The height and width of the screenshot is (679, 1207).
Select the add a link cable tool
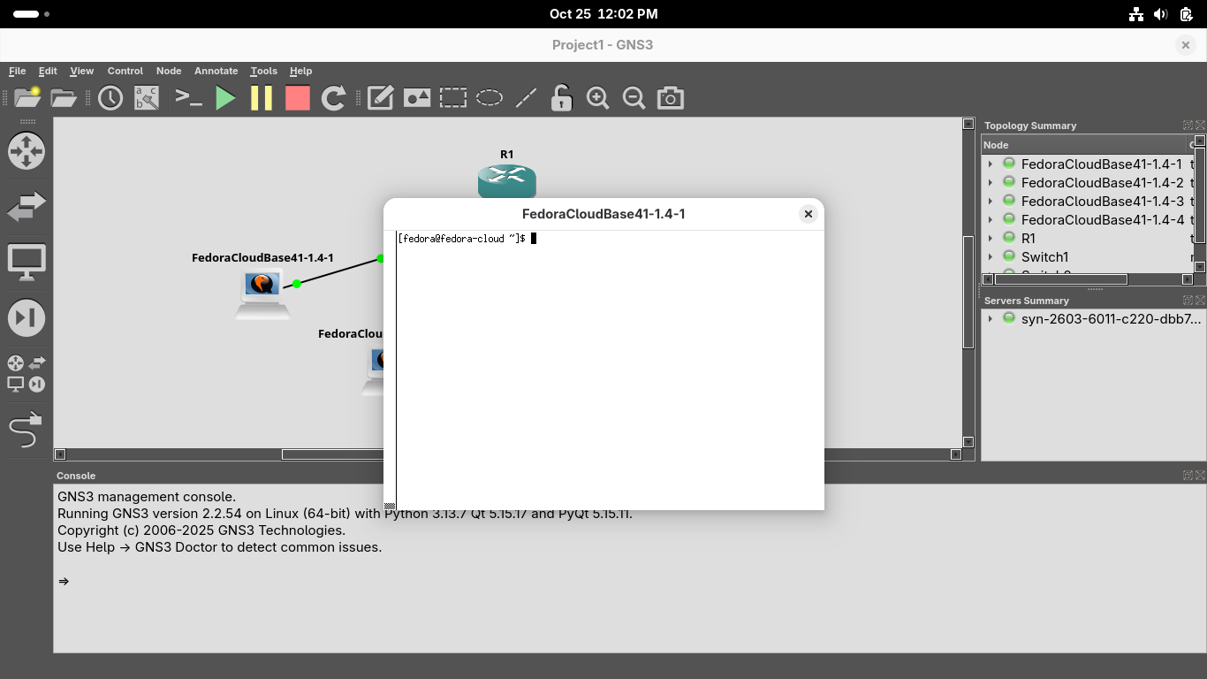coord(26,431)
